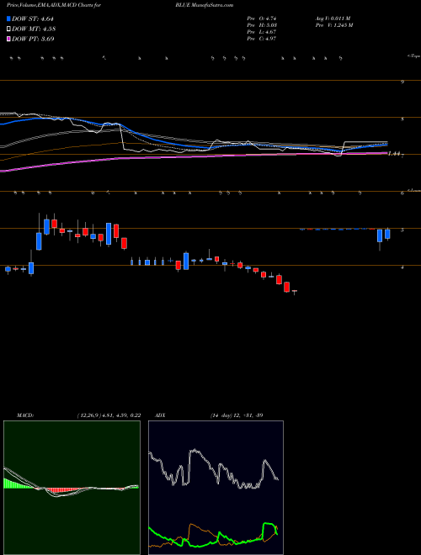The image size is (421, 555).
Task: Click the 'BLUE MunafaSutra.com' title text
Action: pos(204,5)
